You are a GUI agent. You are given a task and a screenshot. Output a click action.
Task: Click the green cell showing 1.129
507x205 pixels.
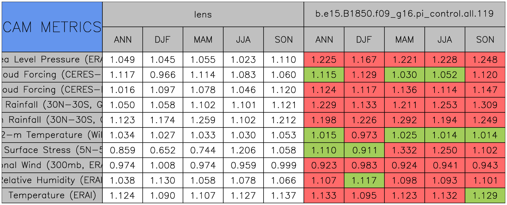tap(485, 195)
